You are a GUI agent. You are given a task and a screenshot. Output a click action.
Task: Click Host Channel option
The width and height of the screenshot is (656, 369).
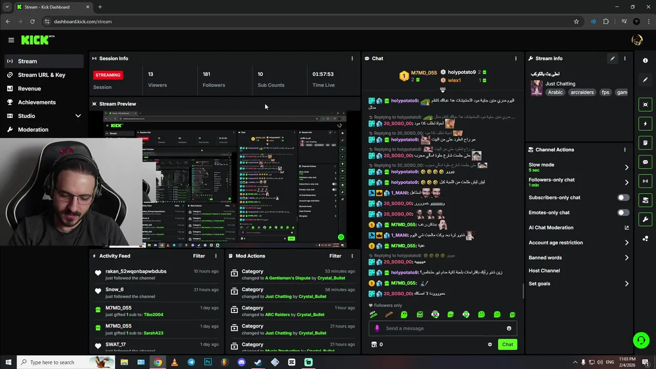[544, 271]
